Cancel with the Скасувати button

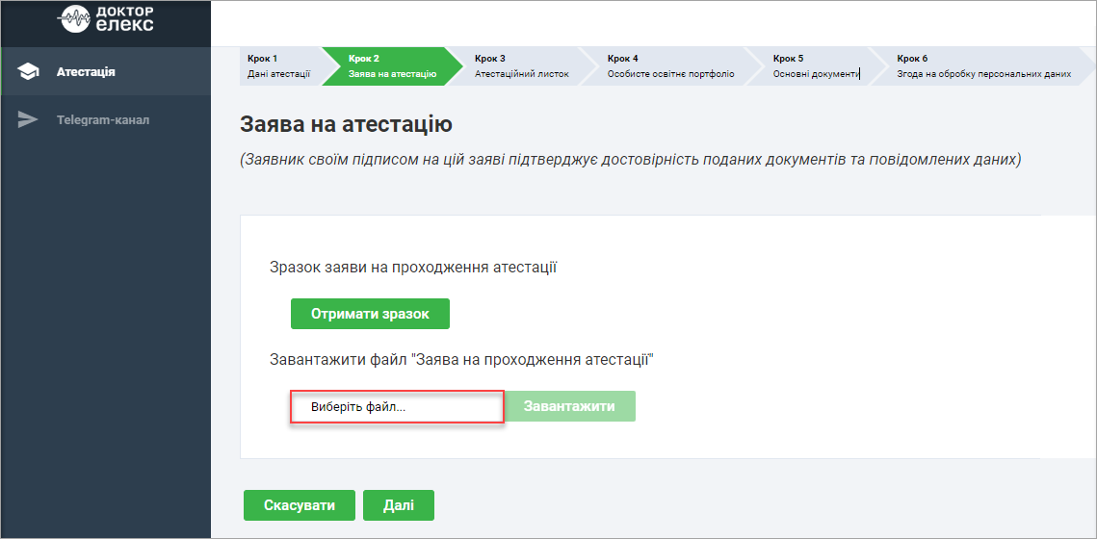click(300, 505)
